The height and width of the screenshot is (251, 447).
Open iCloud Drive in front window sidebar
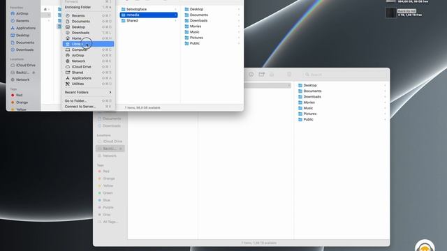26,65
